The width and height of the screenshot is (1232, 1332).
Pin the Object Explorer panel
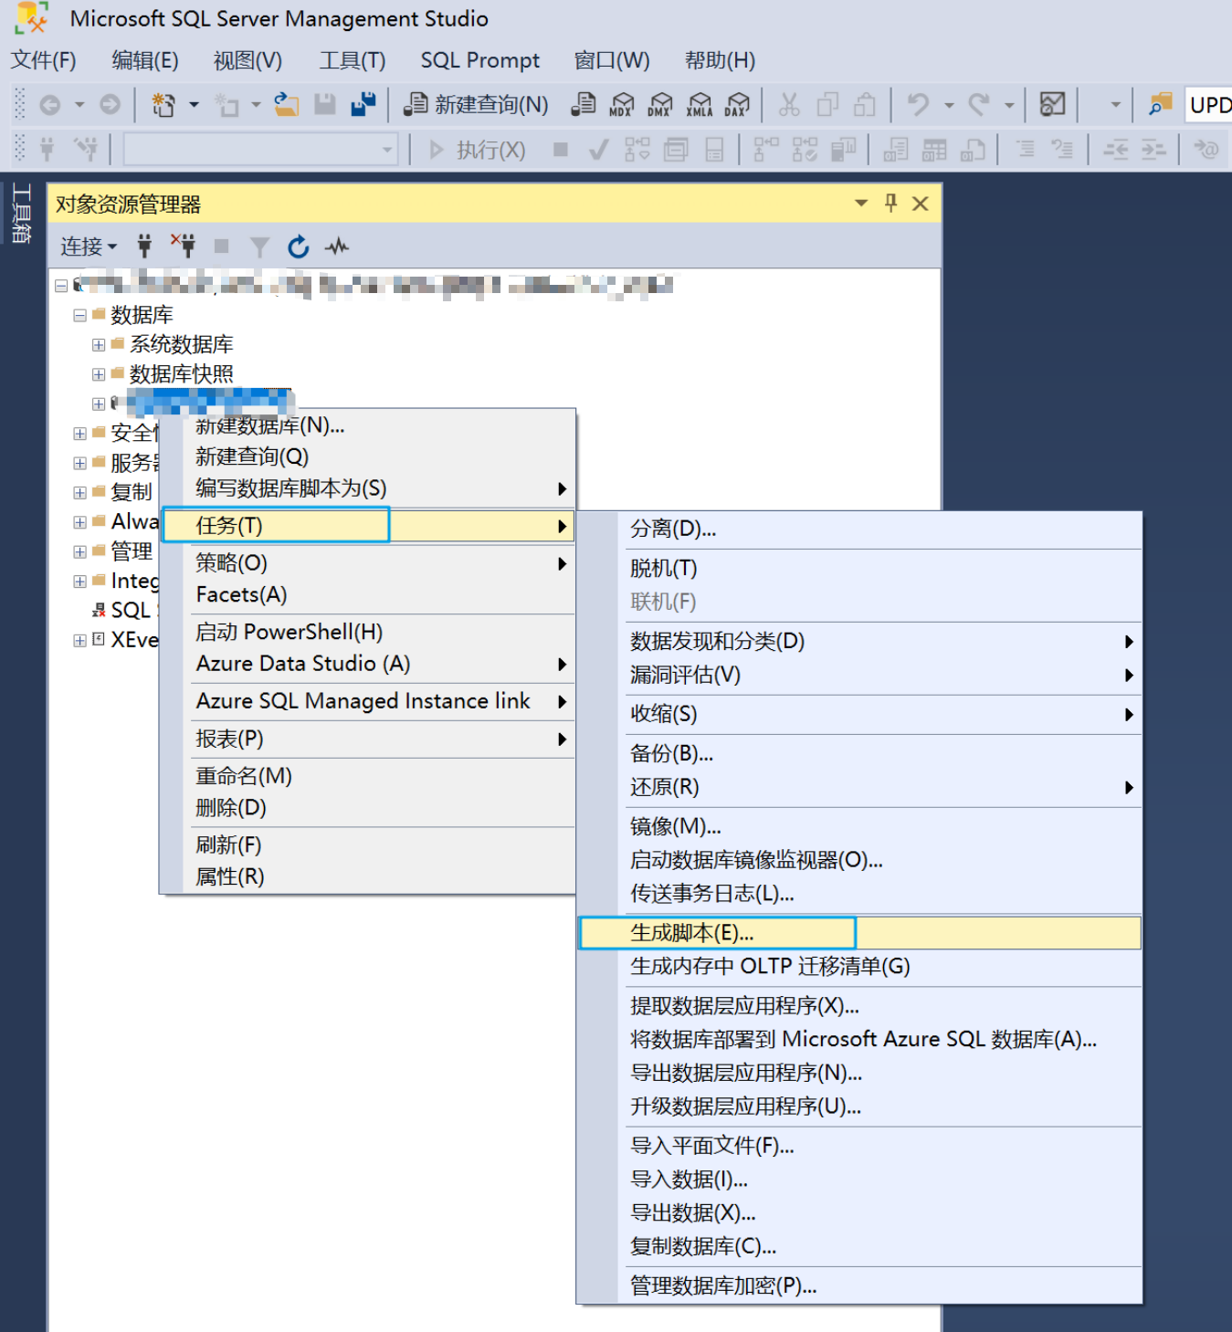891,203
